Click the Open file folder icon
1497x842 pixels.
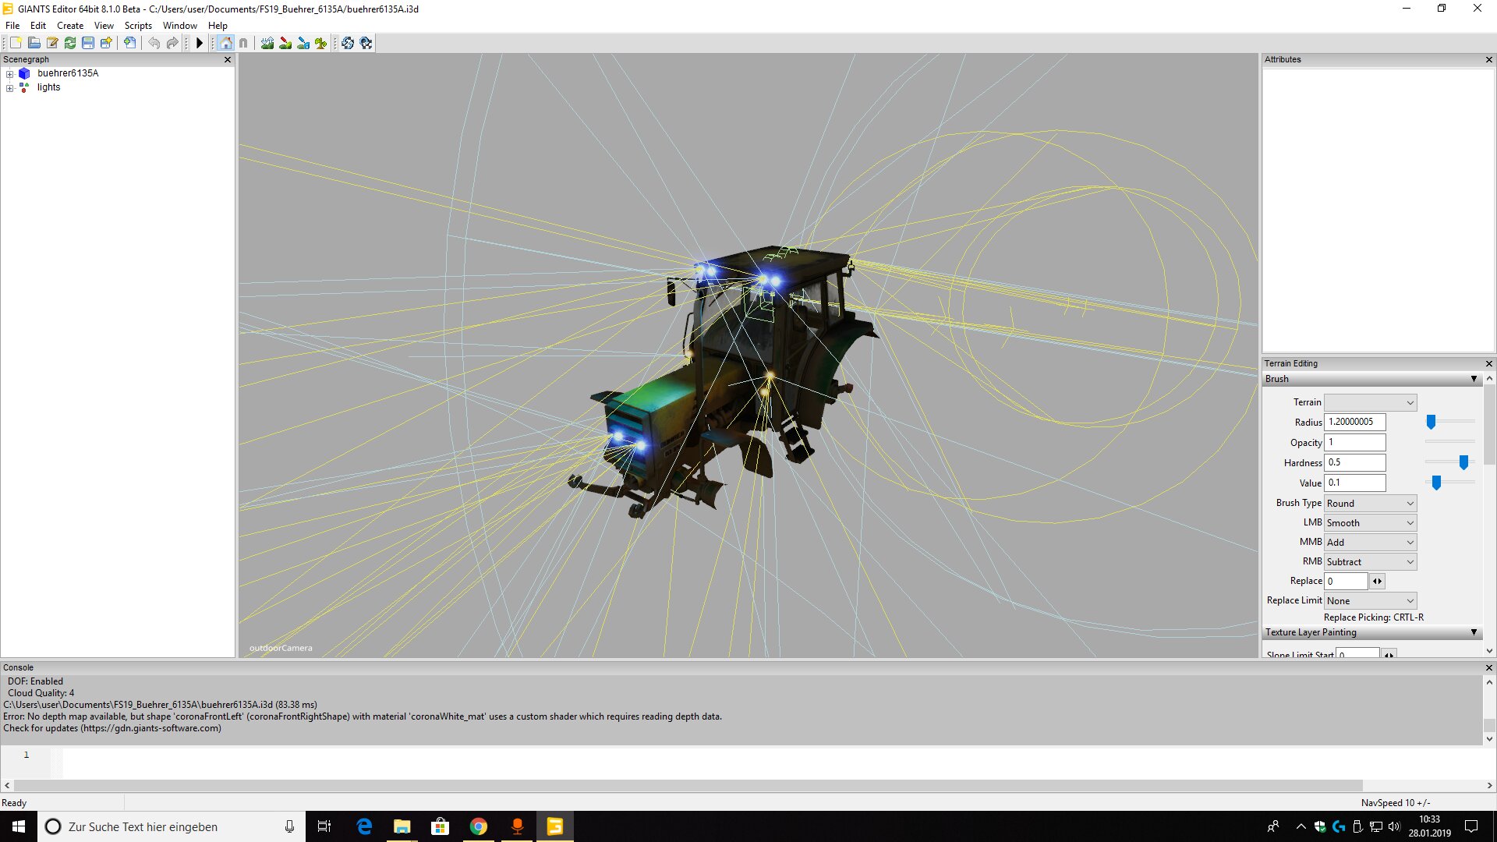[x=34, y=43]
